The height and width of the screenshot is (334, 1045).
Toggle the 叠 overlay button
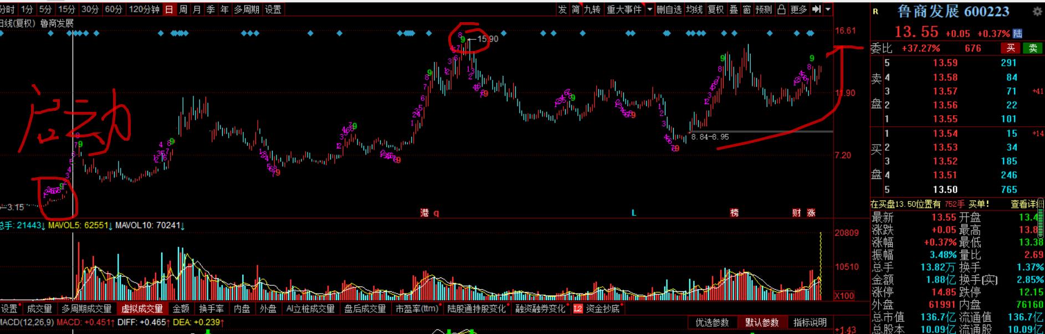(x=734, y=9)
